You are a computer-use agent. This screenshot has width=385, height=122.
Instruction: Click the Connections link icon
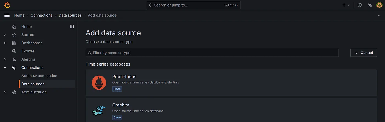pyautogui.click(x=14, y=68)
